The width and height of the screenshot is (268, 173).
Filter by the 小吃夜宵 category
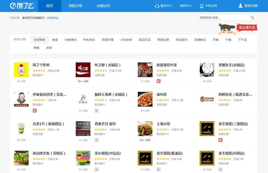click(126, 40)
